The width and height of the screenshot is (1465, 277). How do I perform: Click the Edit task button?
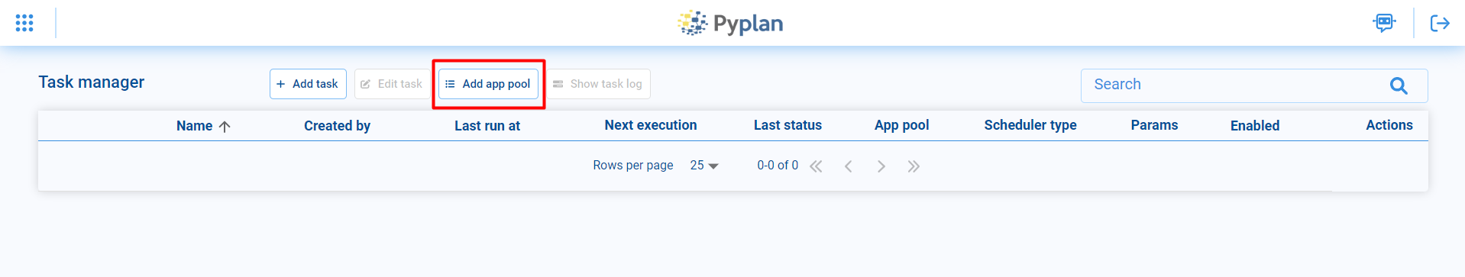pyautogui.click(x=392, y=84)
